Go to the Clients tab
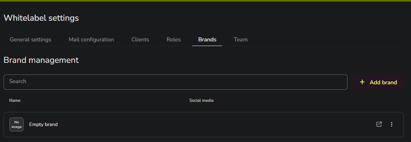Image resolution: width=411 pixels, height=142 pixels. [140, 40]
